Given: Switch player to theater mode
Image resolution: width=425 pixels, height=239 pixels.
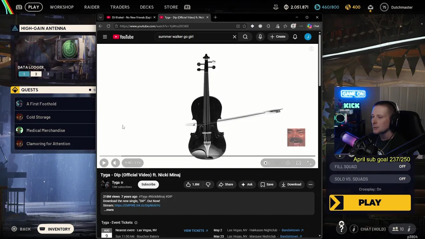Looking at the screenshot, I should pos(298,163).
